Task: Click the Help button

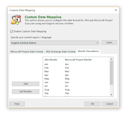Action: click(x=17, y=104)
